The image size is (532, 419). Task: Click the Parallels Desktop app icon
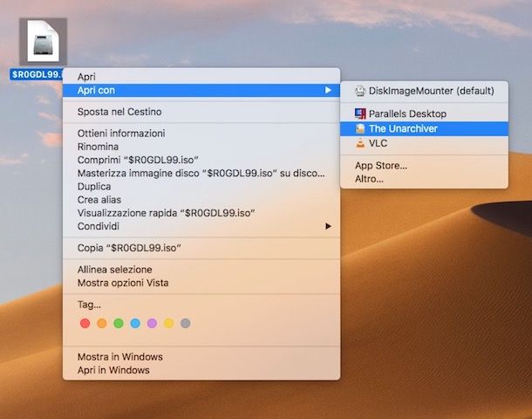tap(360, 113)
